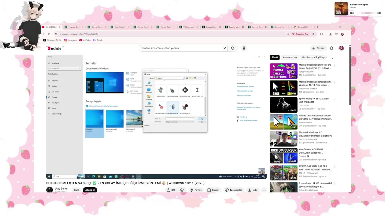Open options for 2X FPS GARANTİ video
385x216 pixels.
335,167
